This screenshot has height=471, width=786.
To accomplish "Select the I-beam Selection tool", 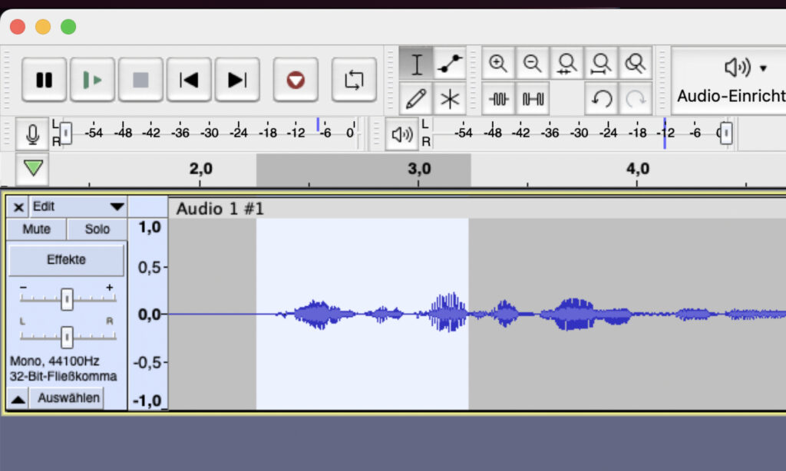I will (x=416, y=64).
